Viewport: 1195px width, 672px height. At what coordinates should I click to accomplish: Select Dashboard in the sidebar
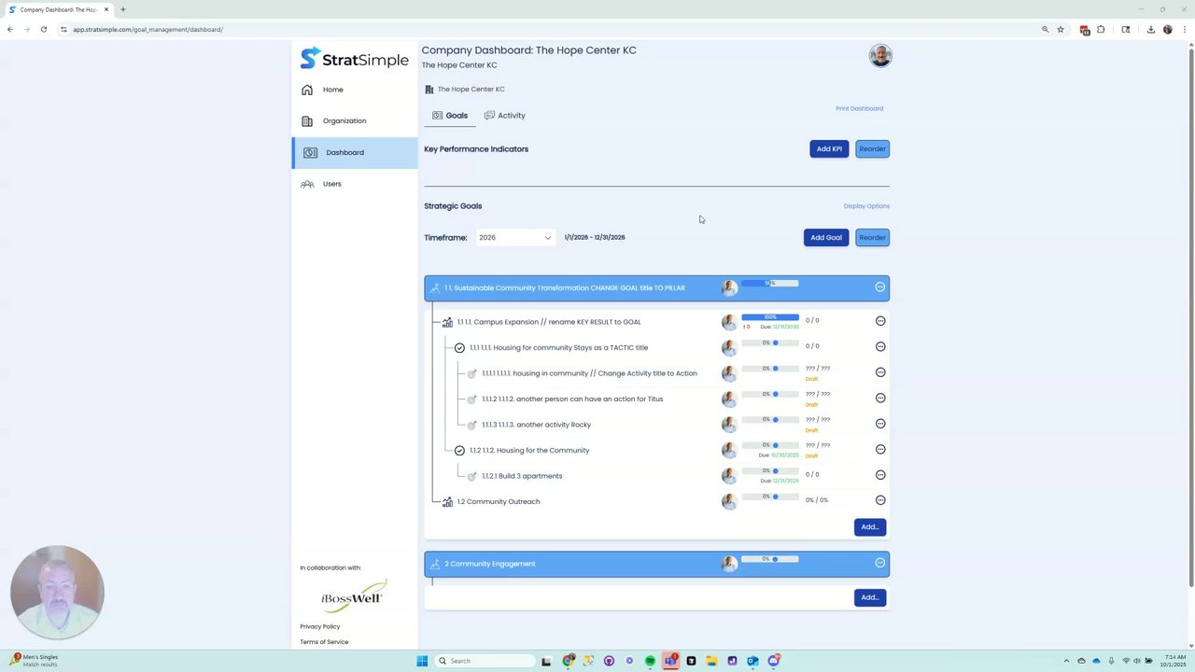click(x=355, y=153)
